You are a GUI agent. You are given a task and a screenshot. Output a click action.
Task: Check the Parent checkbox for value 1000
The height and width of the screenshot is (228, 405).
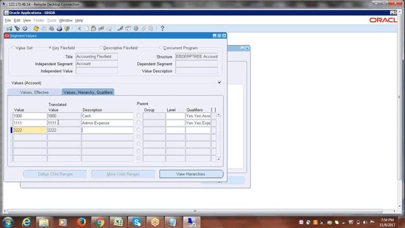tap(139, 115)
